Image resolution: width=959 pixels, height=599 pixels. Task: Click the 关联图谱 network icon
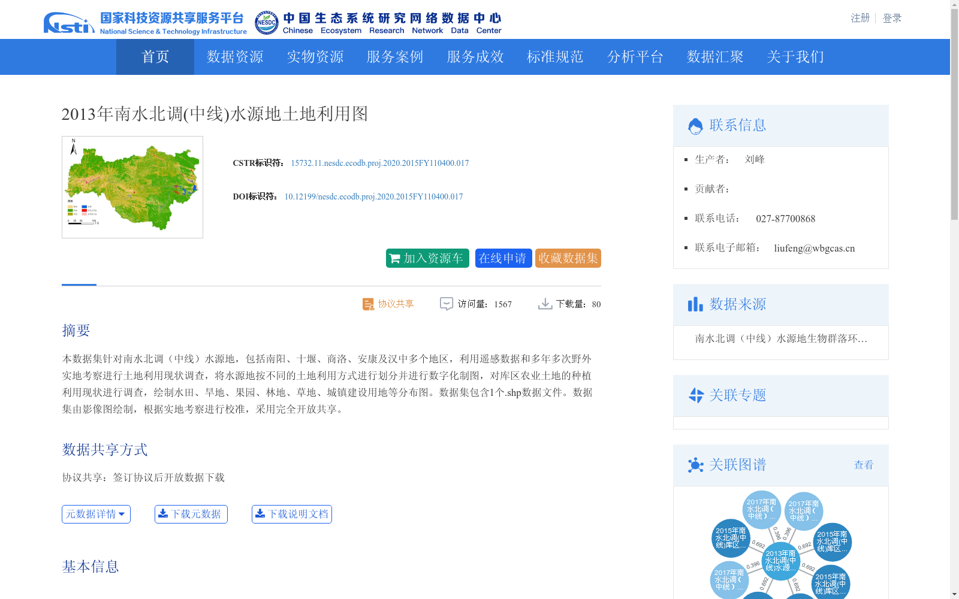pos(695,465)
